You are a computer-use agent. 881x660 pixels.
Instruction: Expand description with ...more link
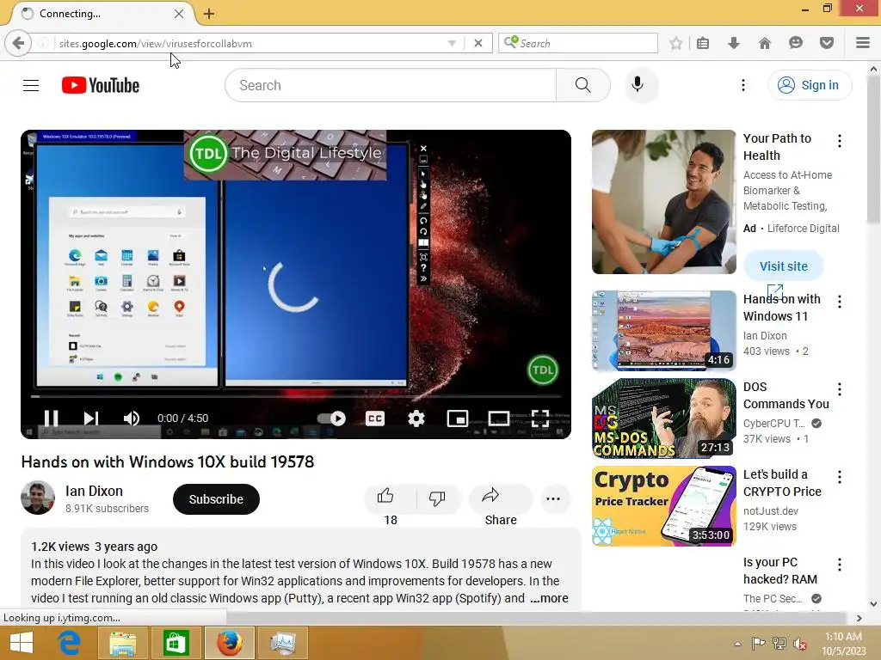550,598
